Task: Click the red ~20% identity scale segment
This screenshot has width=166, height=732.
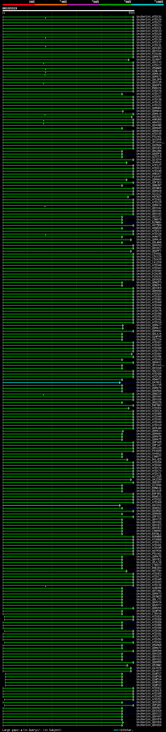Action: point(19,5)
